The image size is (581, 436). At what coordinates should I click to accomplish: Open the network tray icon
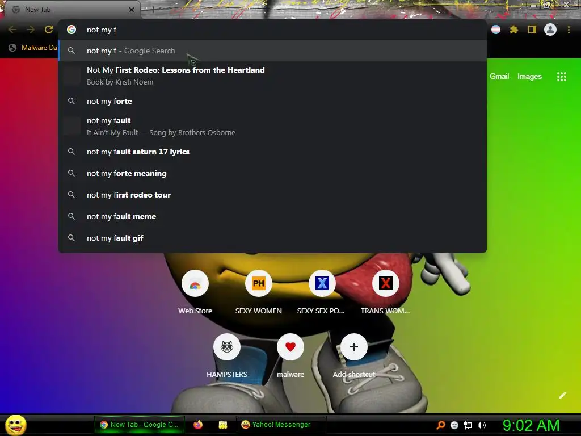(468, 425)
